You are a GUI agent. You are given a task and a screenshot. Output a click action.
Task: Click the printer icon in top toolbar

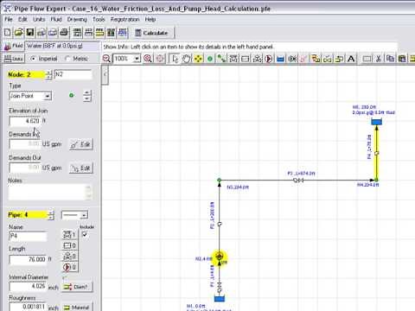pos(64,33)
